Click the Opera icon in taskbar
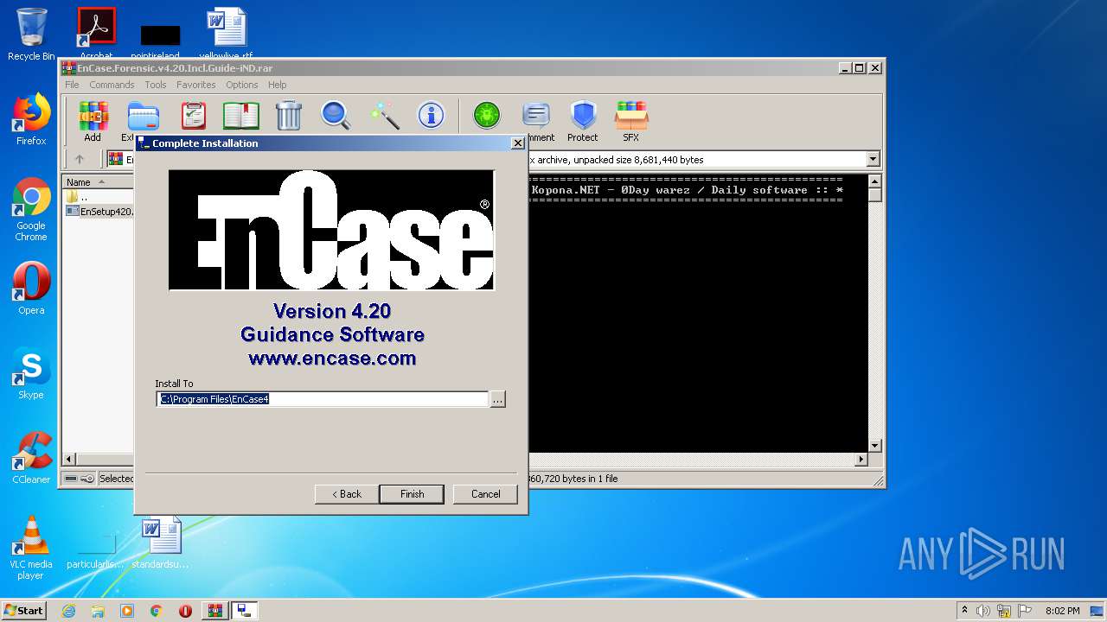Image resolution: width=1107 pixels, height=622 pixels. [185, 611]
